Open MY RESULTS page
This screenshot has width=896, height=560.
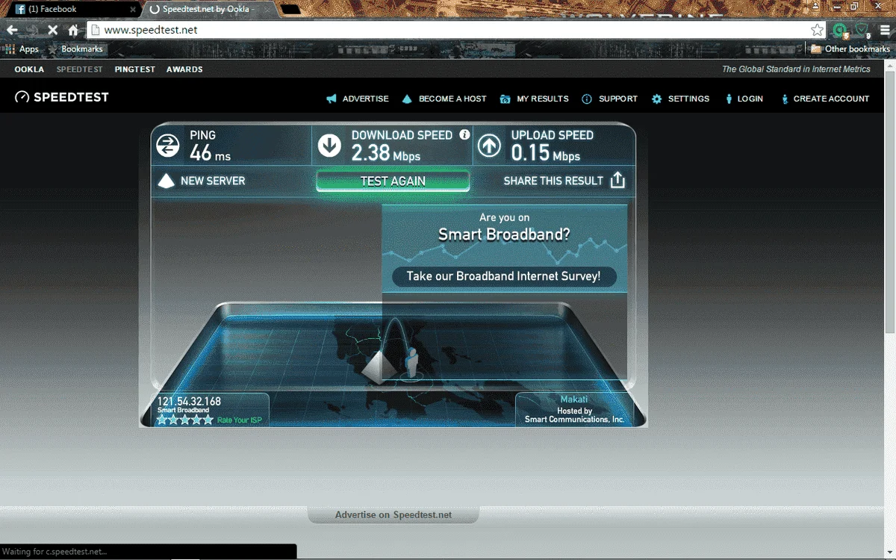[535, 99]
